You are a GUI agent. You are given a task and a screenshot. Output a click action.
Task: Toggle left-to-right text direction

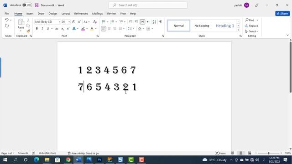142,22
